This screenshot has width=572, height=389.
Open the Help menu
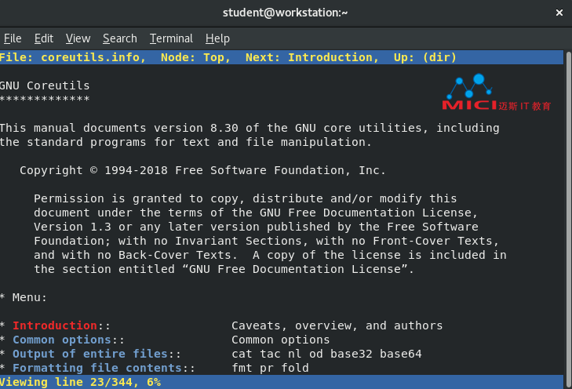[217, 38]
